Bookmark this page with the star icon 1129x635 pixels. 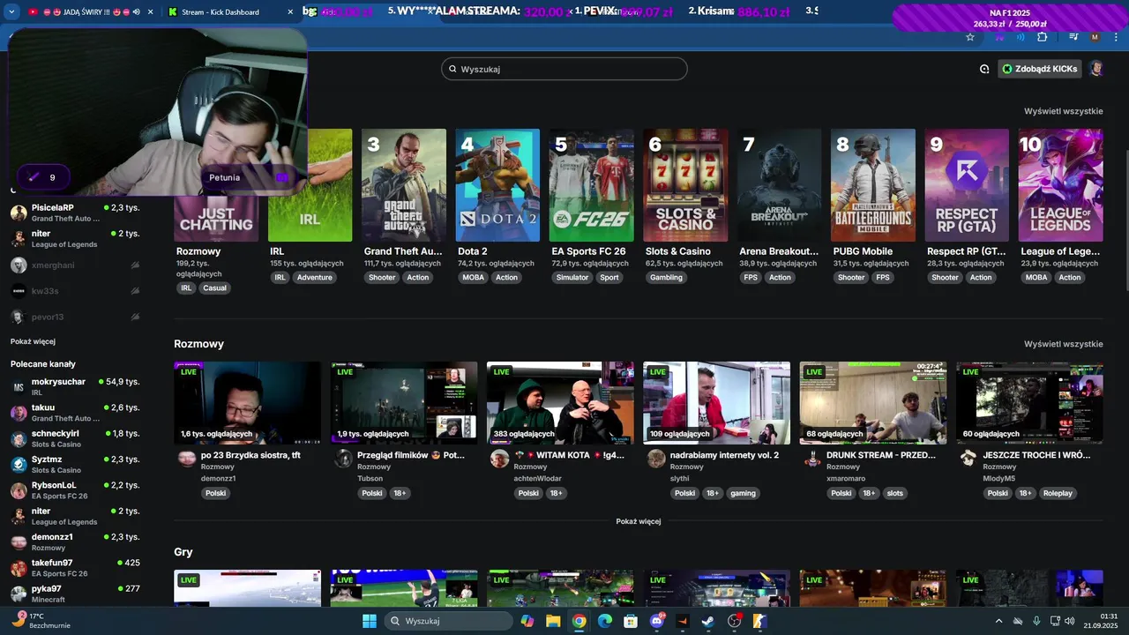click(x=970, y=37)
